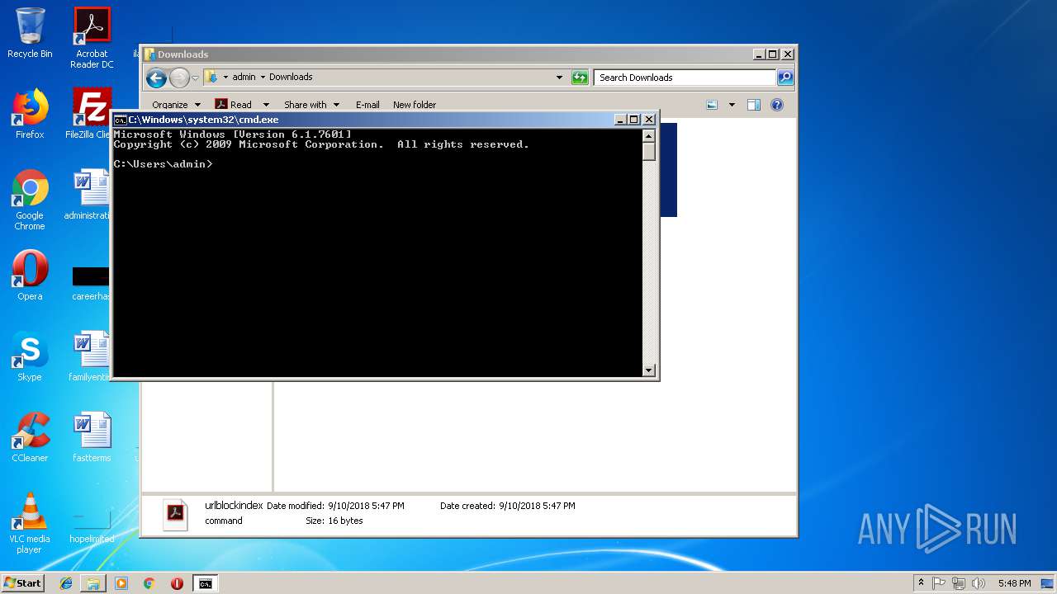Viewport: 1057px width, 594px height.
Task: Click the 'Date created: 9/10/2018 5:47 PM' text
Action: (508, 506)
